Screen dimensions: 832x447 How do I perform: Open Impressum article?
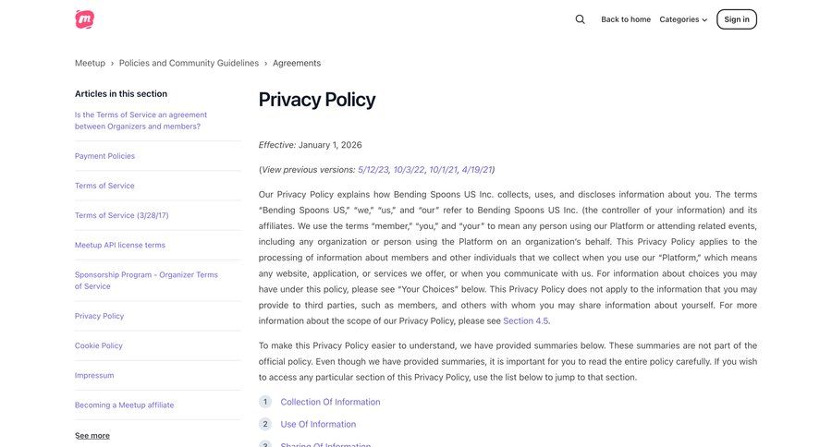(94, 375)
